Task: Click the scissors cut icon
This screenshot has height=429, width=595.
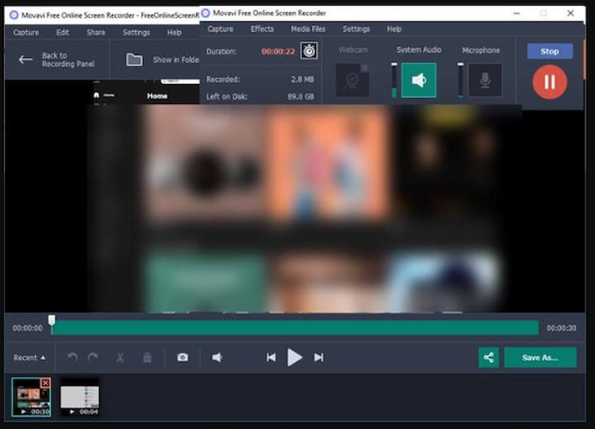Action: click(120, 358)
